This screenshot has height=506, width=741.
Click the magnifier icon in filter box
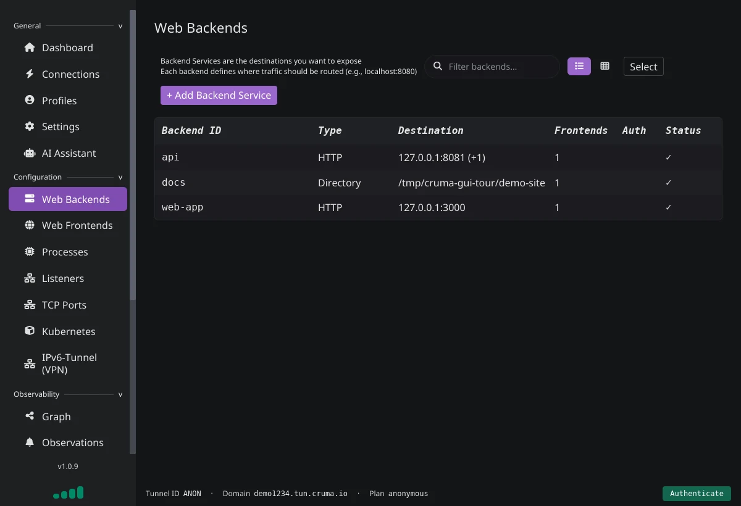438,66
